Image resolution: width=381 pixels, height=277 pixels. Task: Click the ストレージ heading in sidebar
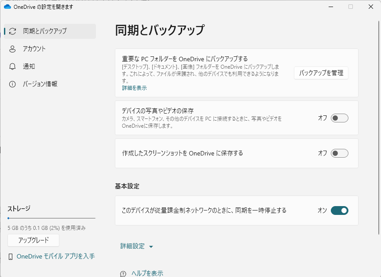click(19, 208)
